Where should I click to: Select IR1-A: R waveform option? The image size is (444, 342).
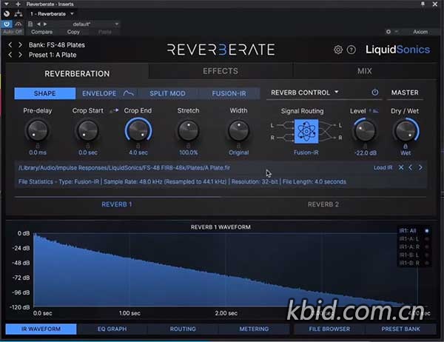point(414,247)
